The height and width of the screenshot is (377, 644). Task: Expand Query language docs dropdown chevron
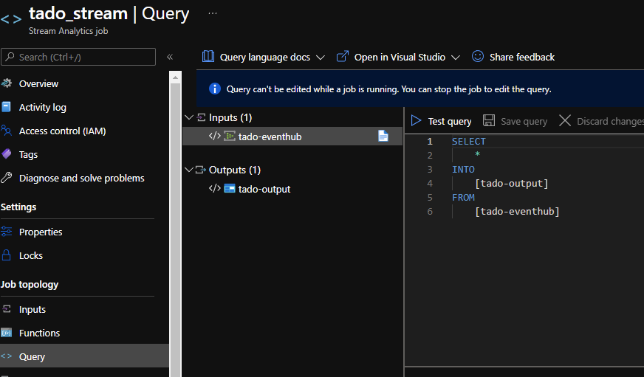click(x=321, y=58)
